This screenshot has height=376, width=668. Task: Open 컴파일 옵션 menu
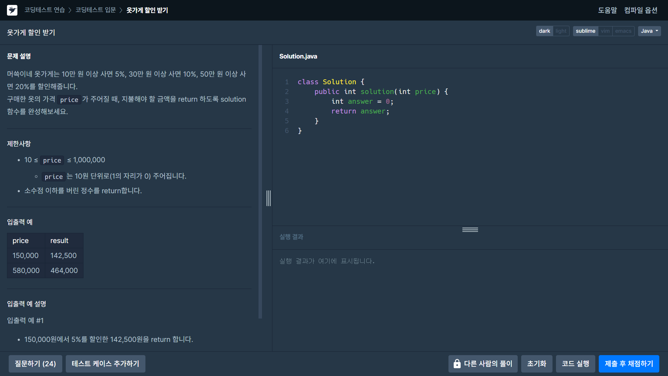point(641,10)
